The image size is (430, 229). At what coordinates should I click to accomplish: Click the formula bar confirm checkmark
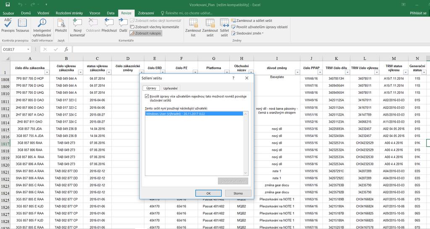coord(56,49)
